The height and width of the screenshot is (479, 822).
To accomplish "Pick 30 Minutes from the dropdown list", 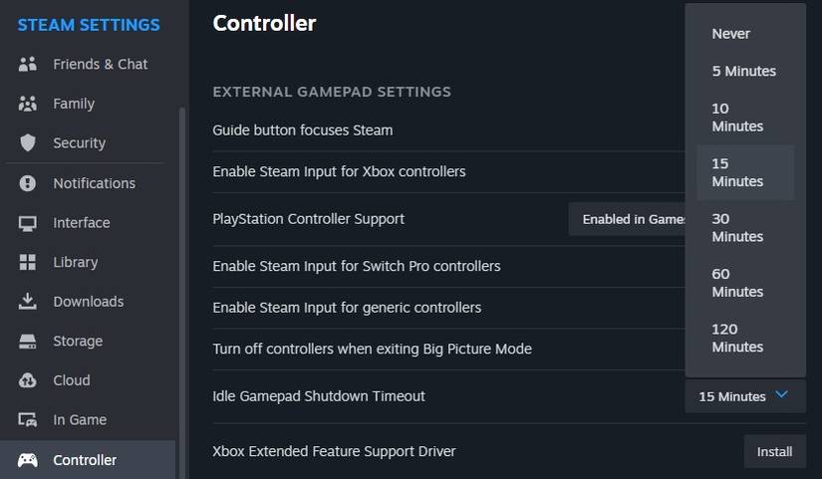I will (x=737, y=227).
